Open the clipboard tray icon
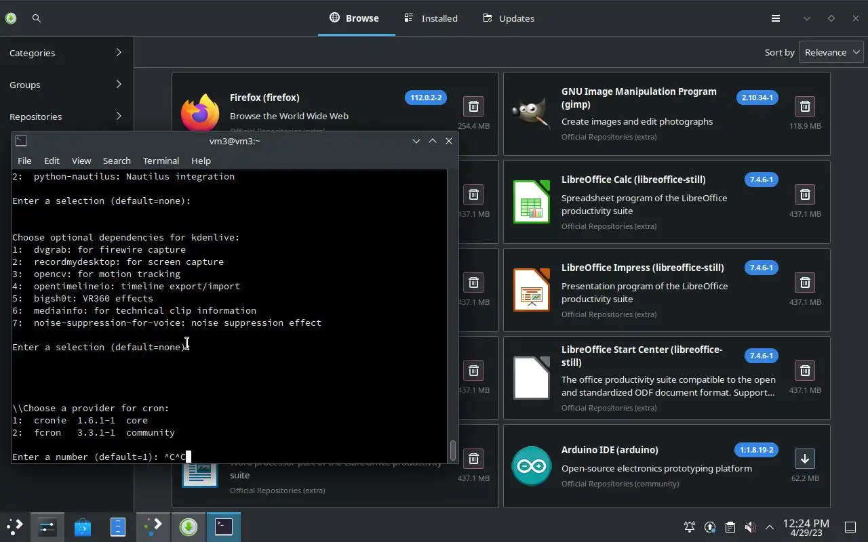The width and height of the screenshot is (868, 542). pos(730,527)
